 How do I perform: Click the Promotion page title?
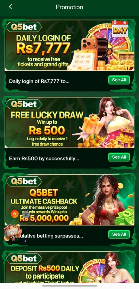[x=69, y=7]
